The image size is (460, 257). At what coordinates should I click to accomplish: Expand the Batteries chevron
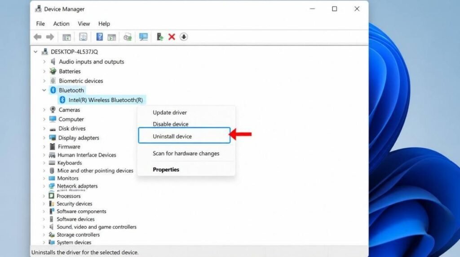pos(44,71)
